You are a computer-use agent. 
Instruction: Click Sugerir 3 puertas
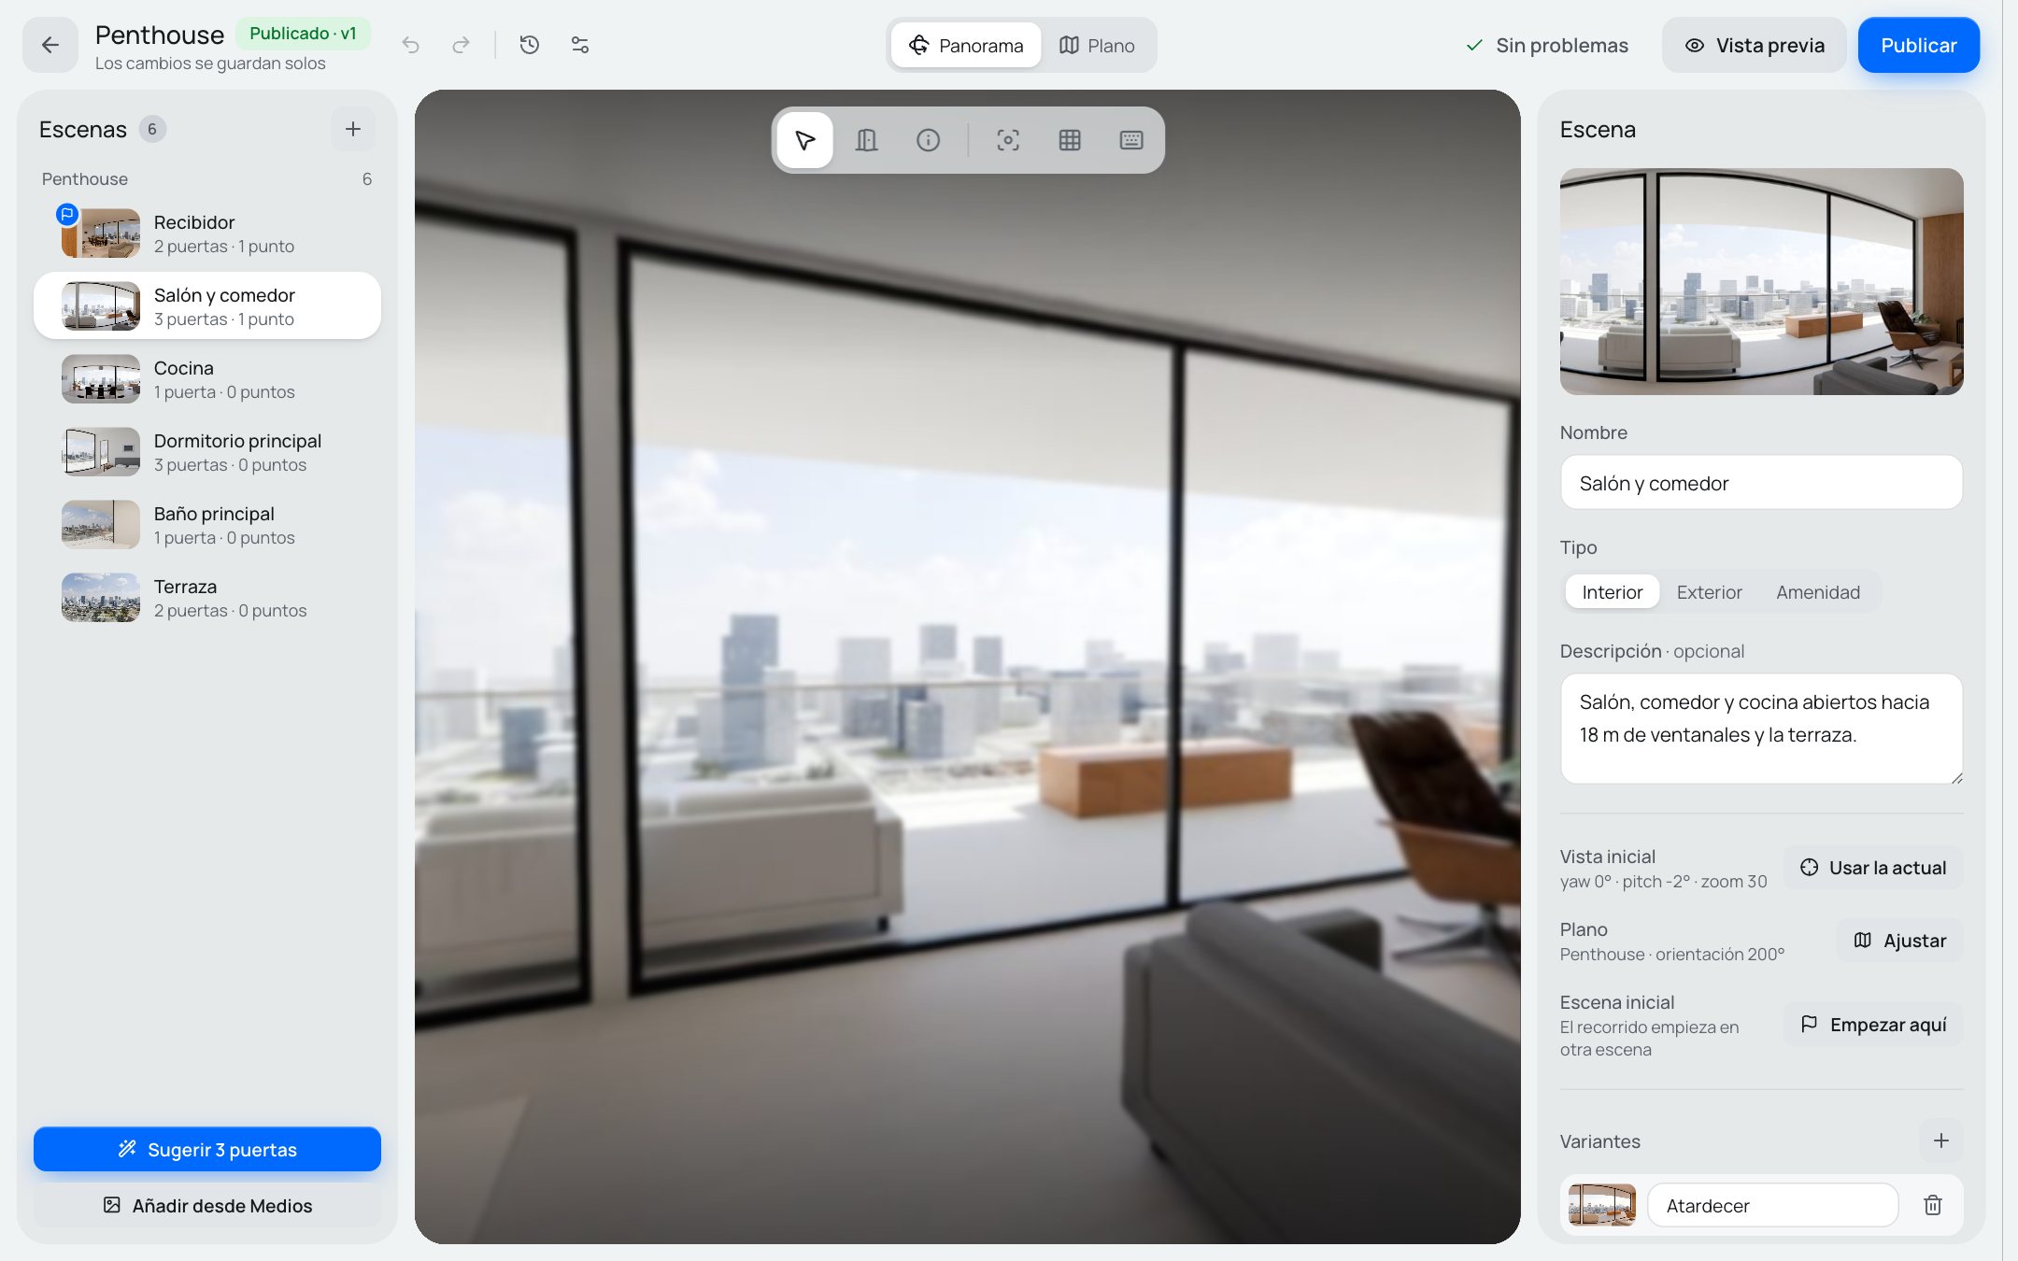(207, 1149)
